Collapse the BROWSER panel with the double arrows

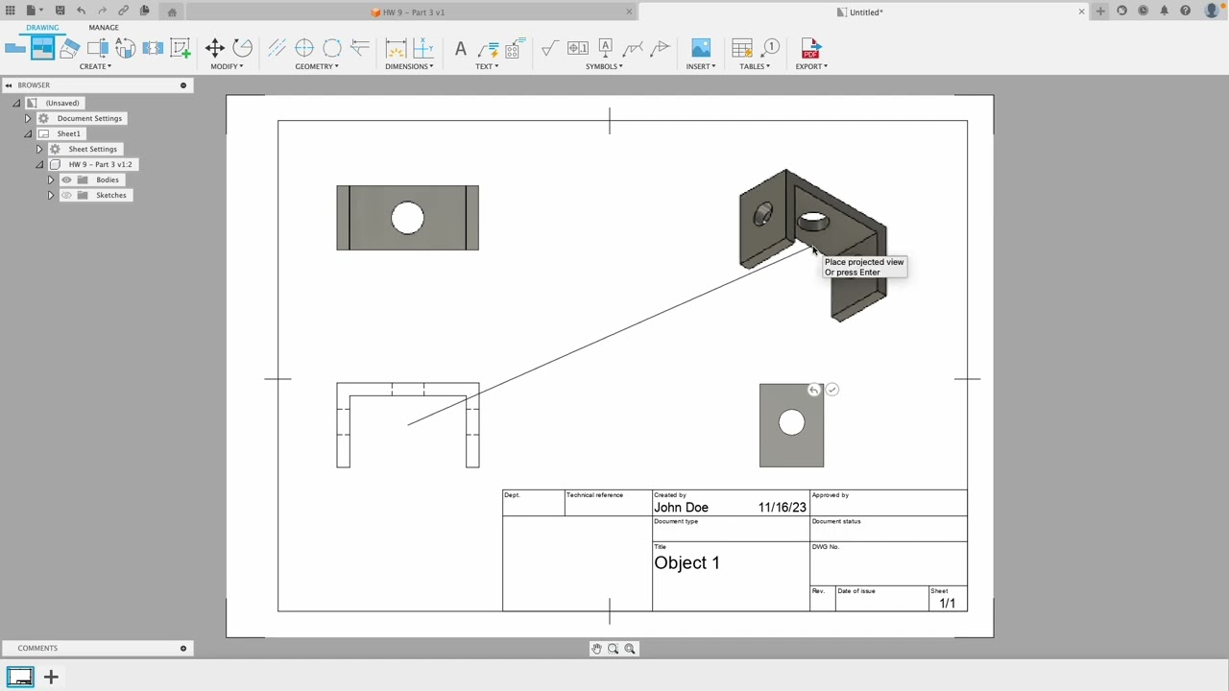tap(9, 85)
